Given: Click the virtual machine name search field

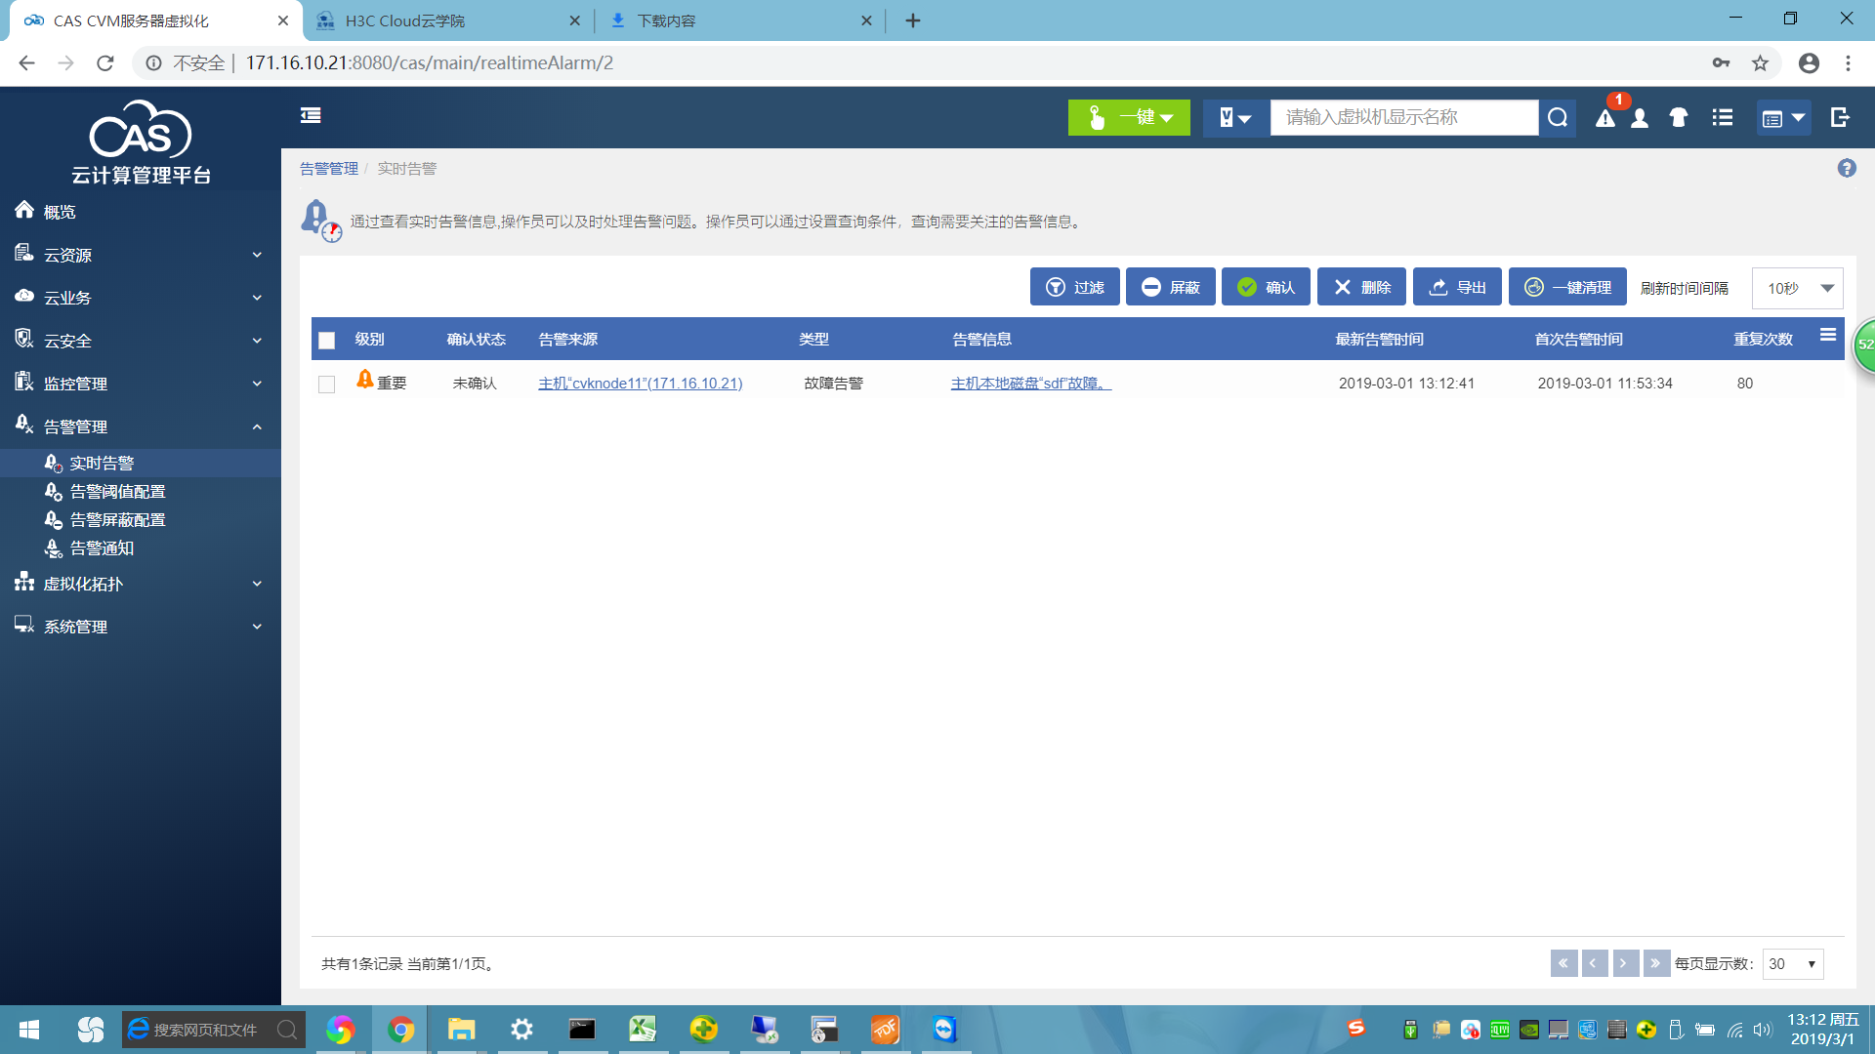Looking at the screenshot, I should (x=1403, y=118).
